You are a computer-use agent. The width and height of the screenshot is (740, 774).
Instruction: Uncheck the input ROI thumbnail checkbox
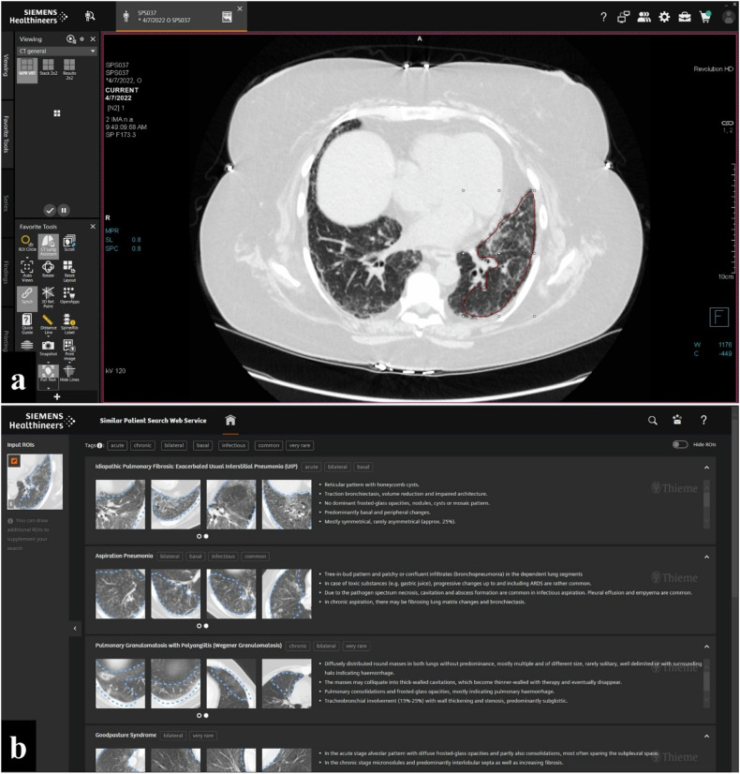(x=14, y=460)
